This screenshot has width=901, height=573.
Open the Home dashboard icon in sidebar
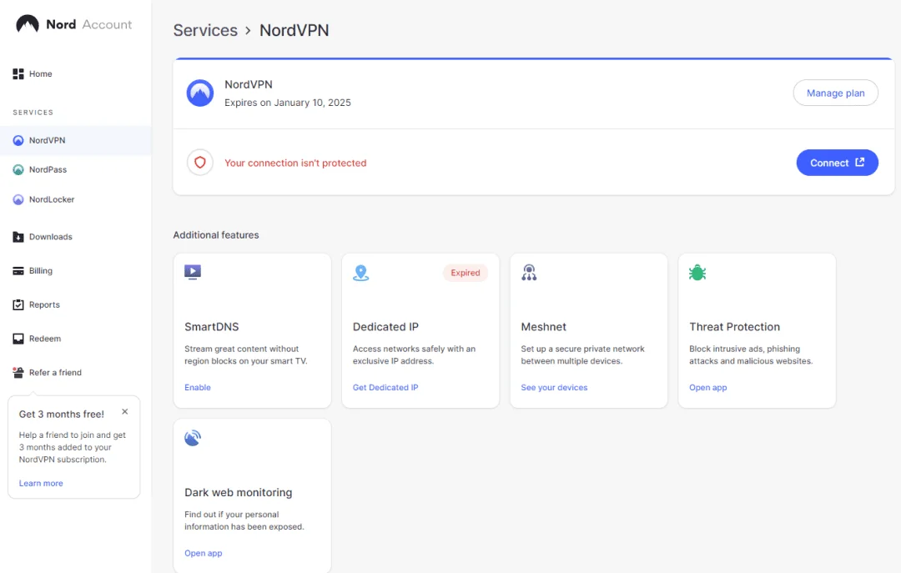tap(18, 73)
